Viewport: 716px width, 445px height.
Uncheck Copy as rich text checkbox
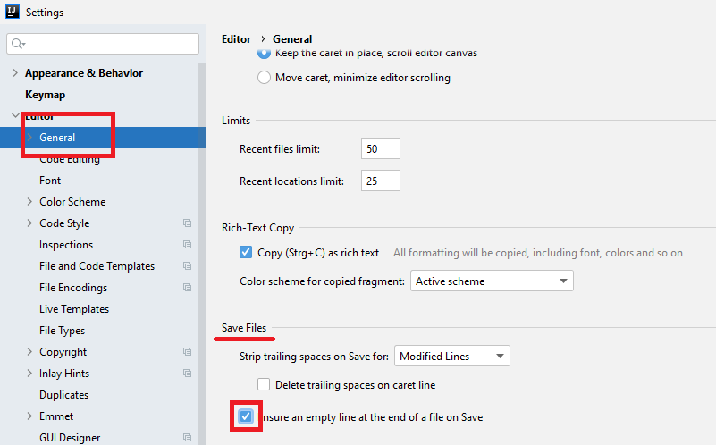pyautogui.click(x=246, y=253)
